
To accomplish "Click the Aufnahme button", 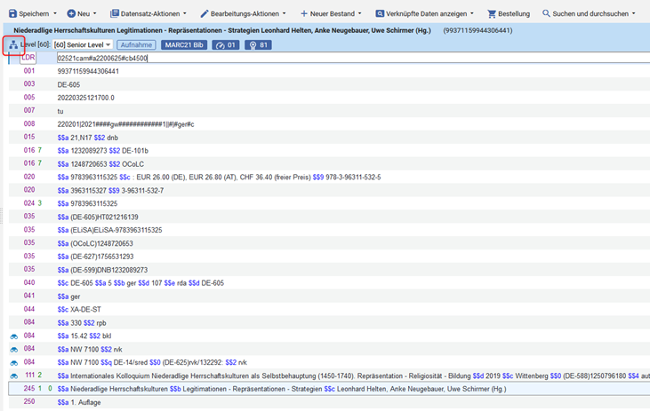I will pyautogui.click(x=136, y=45).
